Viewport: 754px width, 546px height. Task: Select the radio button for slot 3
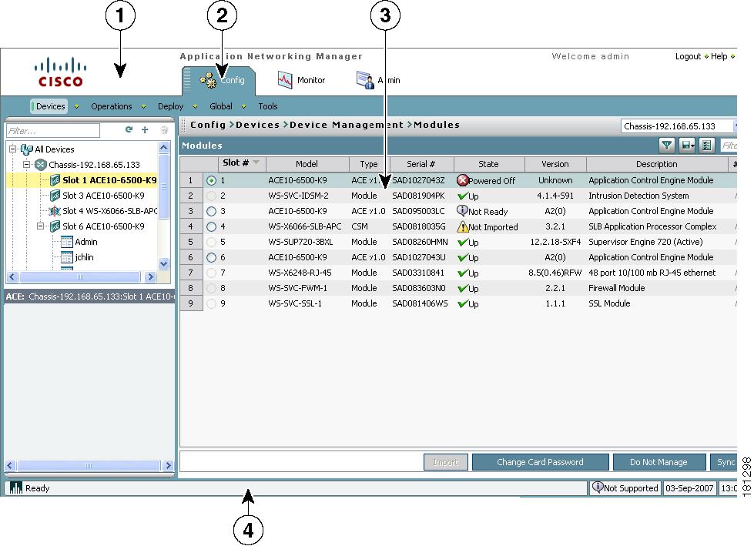(211, 211)
